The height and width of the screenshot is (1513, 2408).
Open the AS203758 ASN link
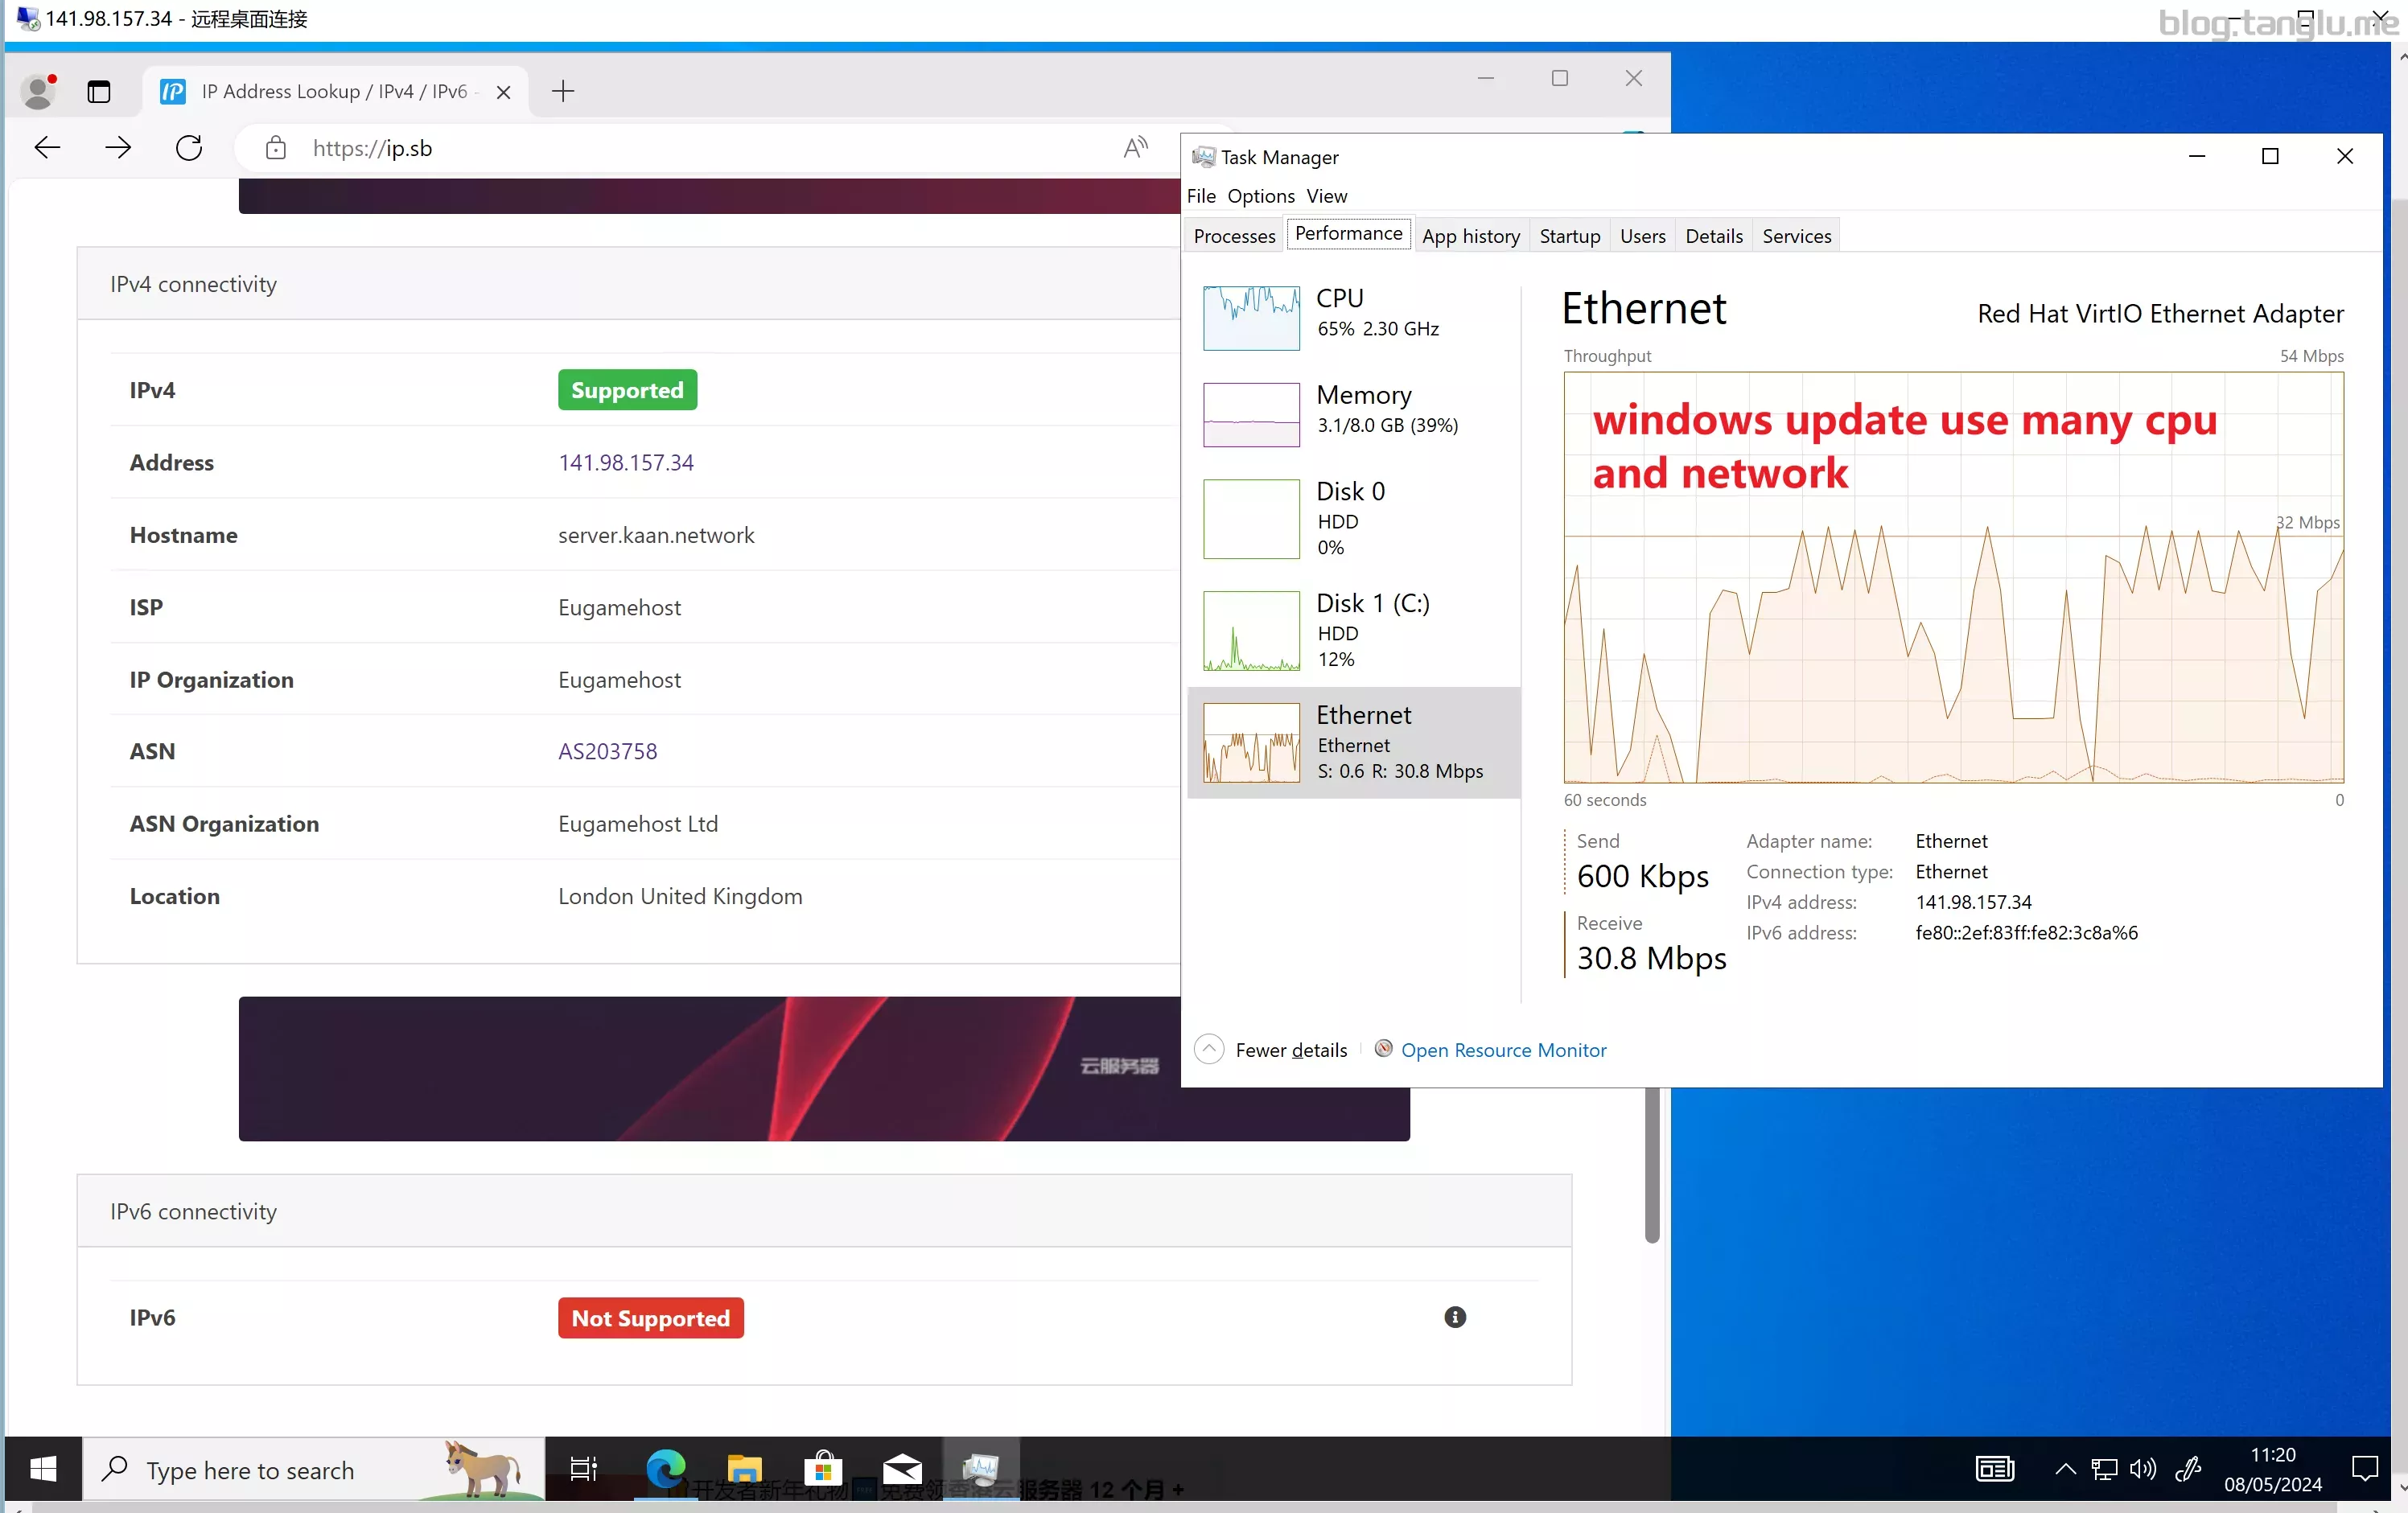pos(607,751)
